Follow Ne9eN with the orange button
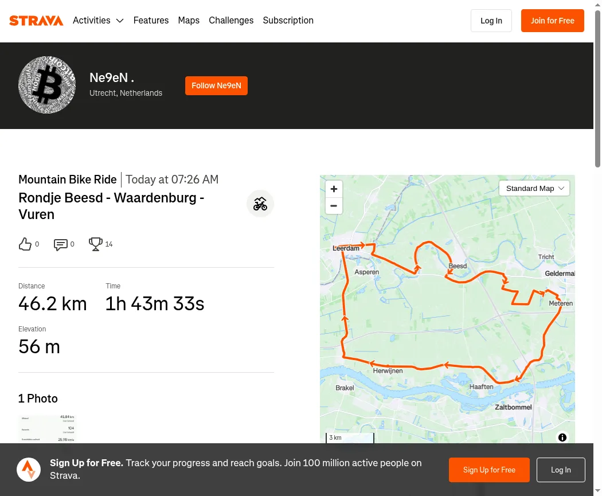602x496 pixels. coord(216,85)
